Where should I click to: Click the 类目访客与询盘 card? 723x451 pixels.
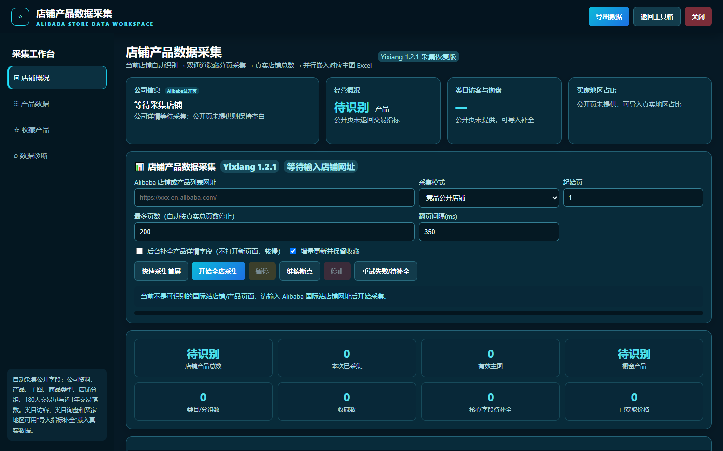pos(505,111)
